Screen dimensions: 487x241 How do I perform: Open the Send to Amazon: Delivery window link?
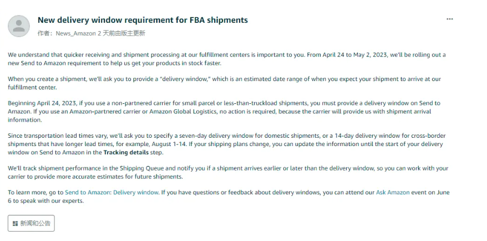tap(112, 193)
